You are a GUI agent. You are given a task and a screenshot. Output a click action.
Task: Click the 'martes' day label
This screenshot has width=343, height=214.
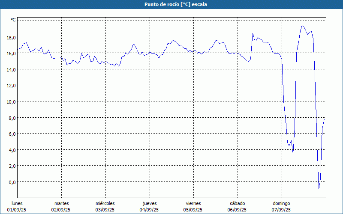point(61,203)
